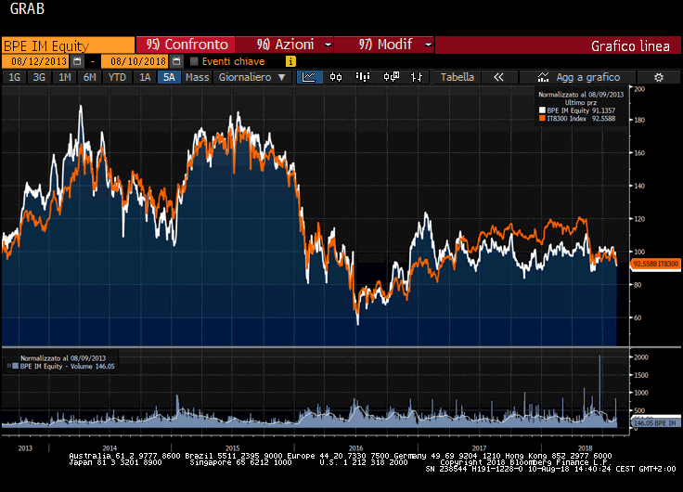Select the 6M period tab

(90, 77)
